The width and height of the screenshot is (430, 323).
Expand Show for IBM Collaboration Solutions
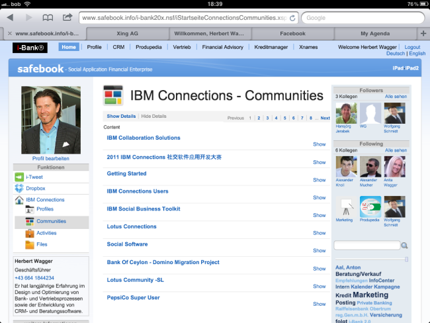click(x=320, y=144)
